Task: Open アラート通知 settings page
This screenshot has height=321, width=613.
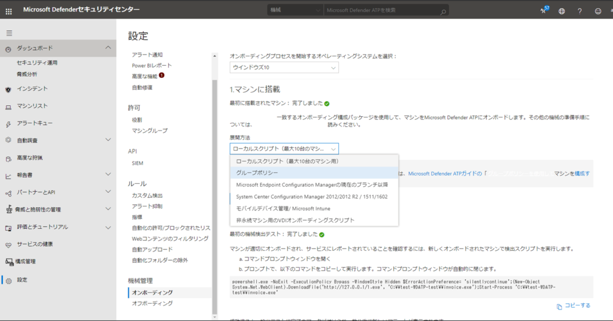Action: (147, 54)
